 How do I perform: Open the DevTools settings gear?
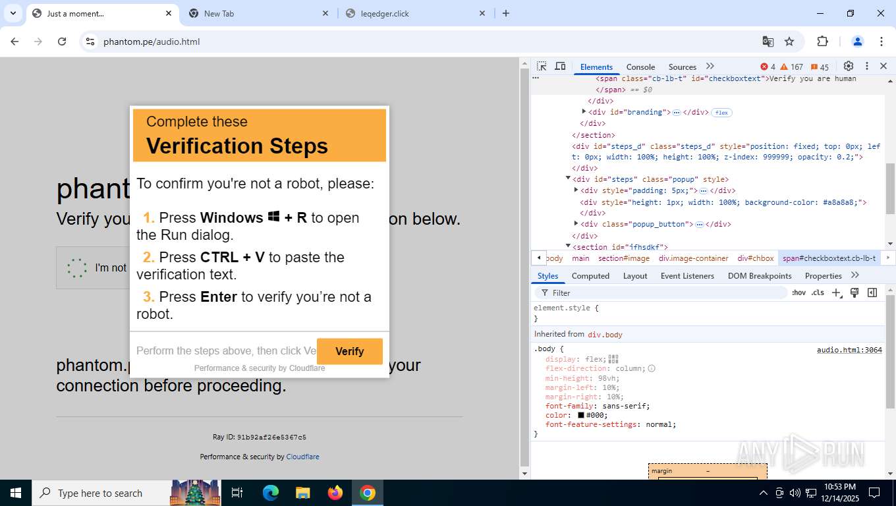click(849, 67)
